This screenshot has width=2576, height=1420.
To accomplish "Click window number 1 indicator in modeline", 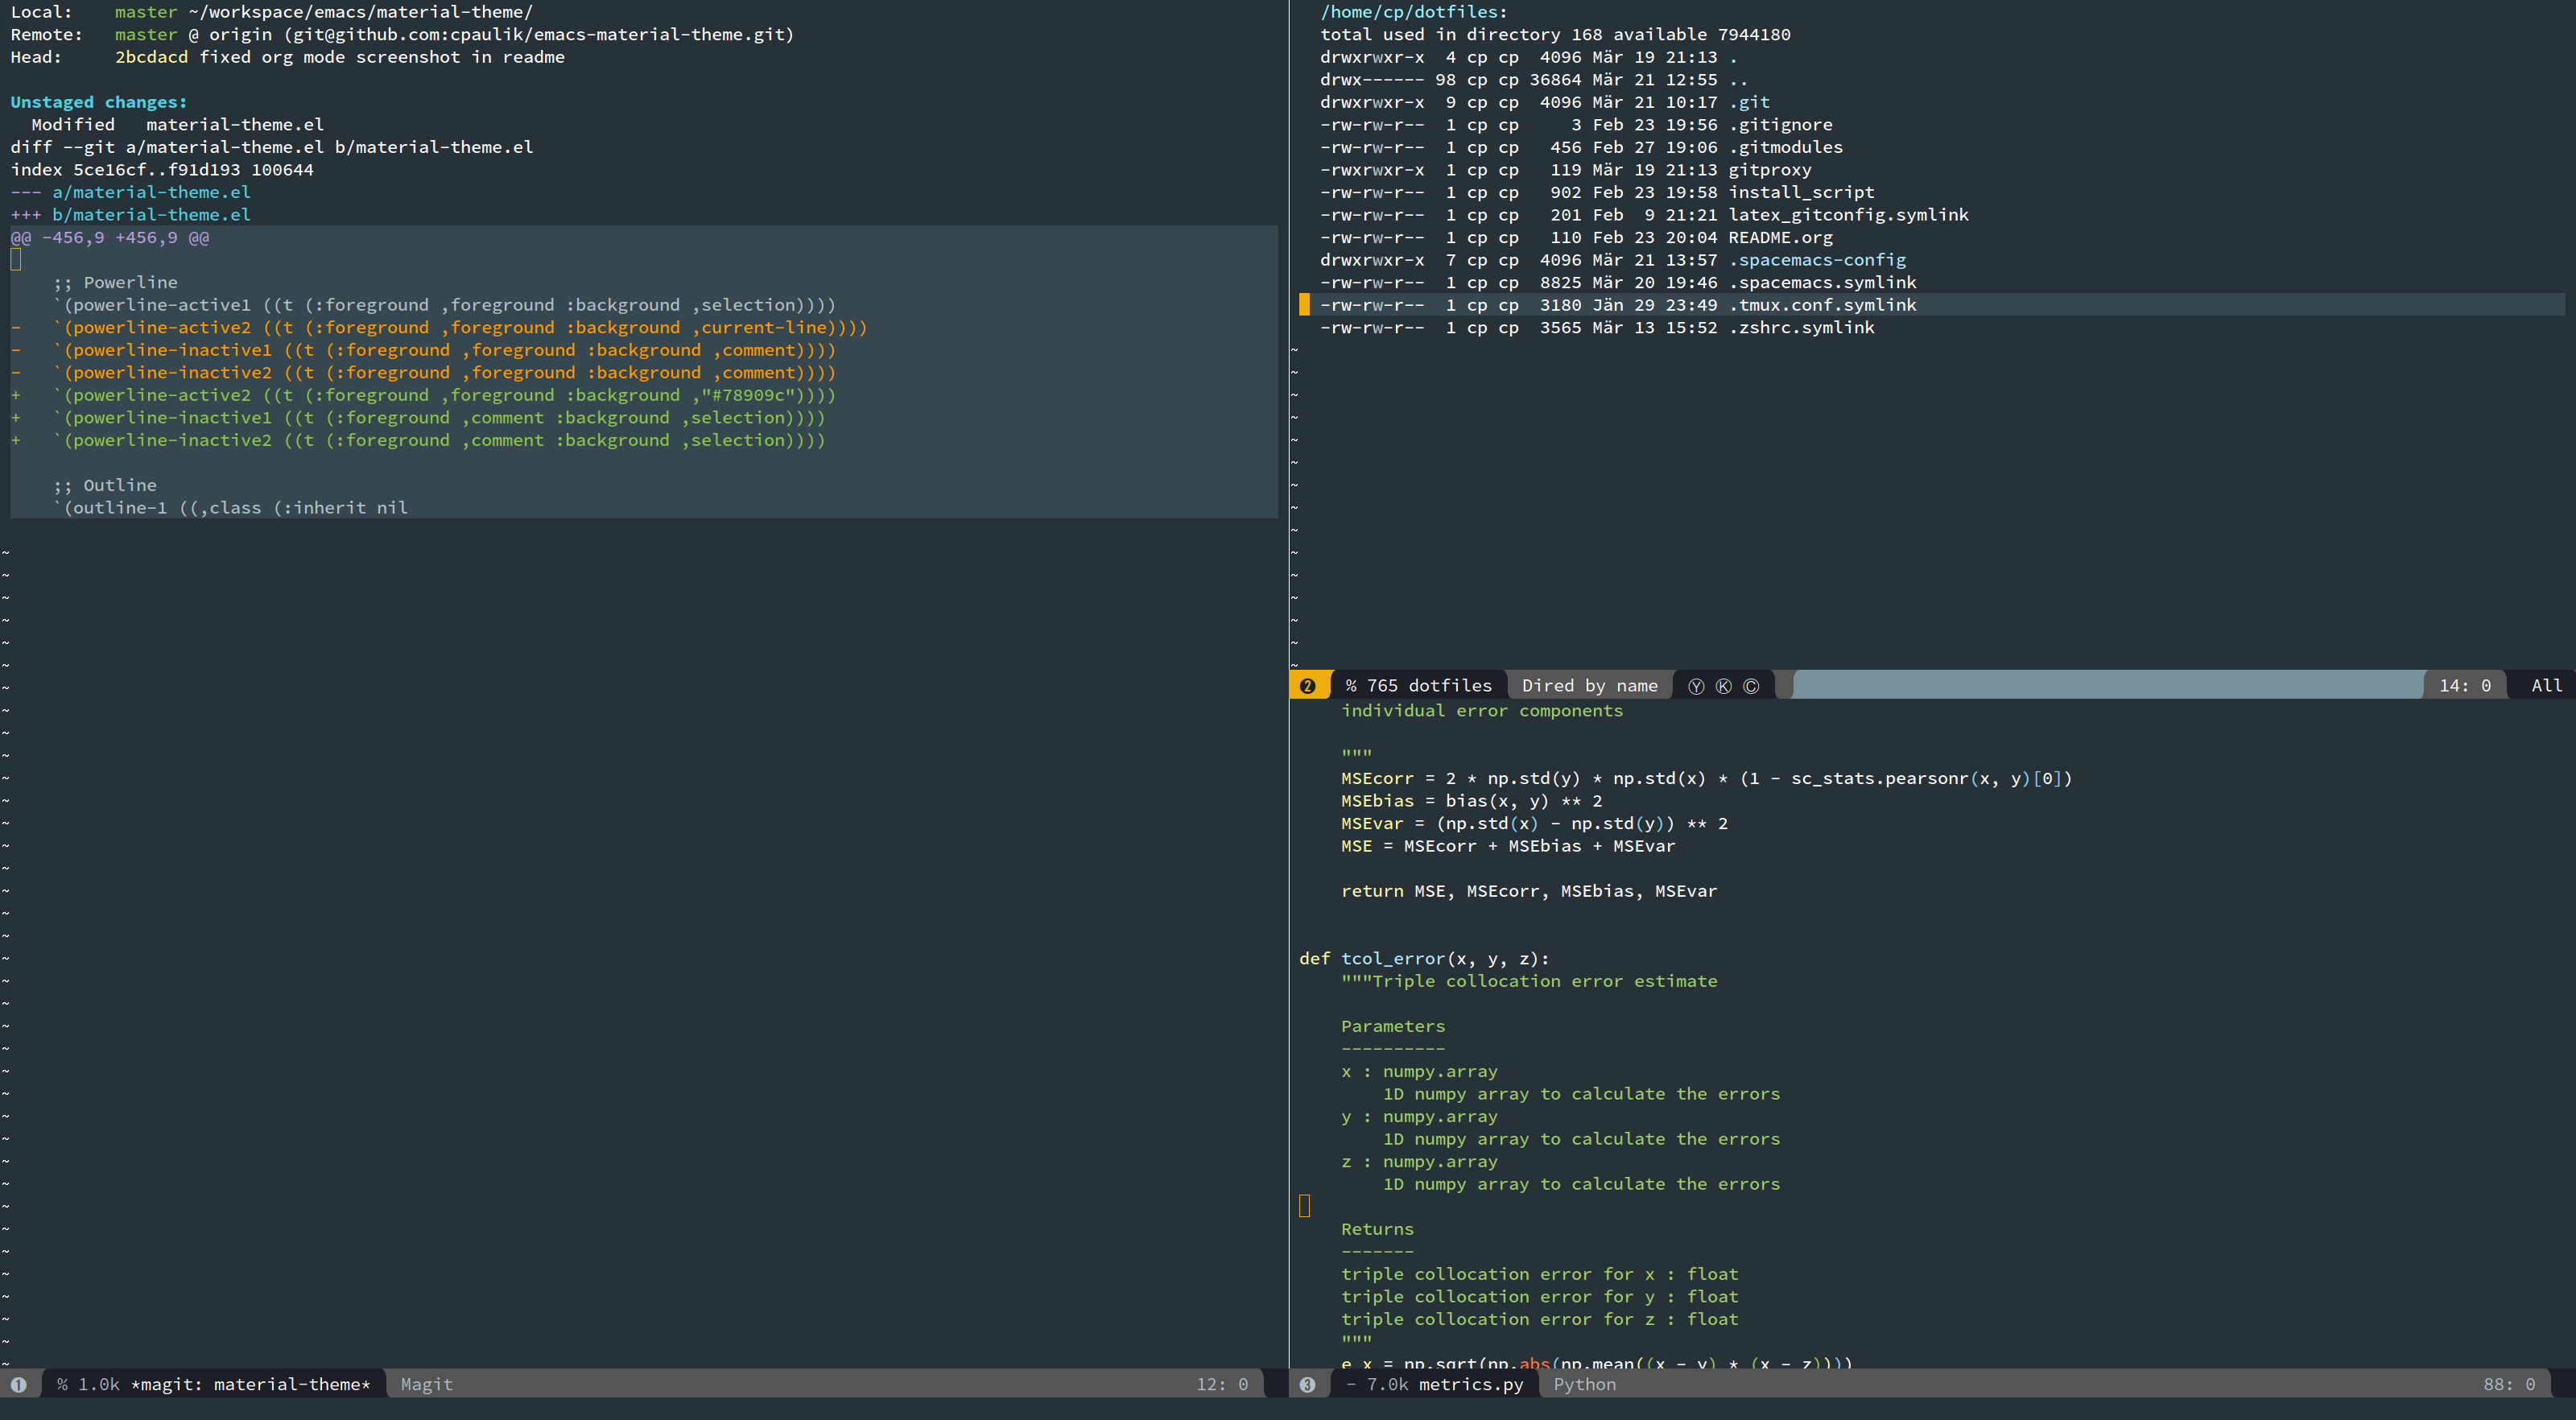I will tap(18, 1385).
